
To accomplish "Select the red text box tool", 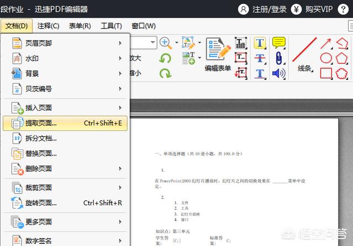I will [240, 58].
